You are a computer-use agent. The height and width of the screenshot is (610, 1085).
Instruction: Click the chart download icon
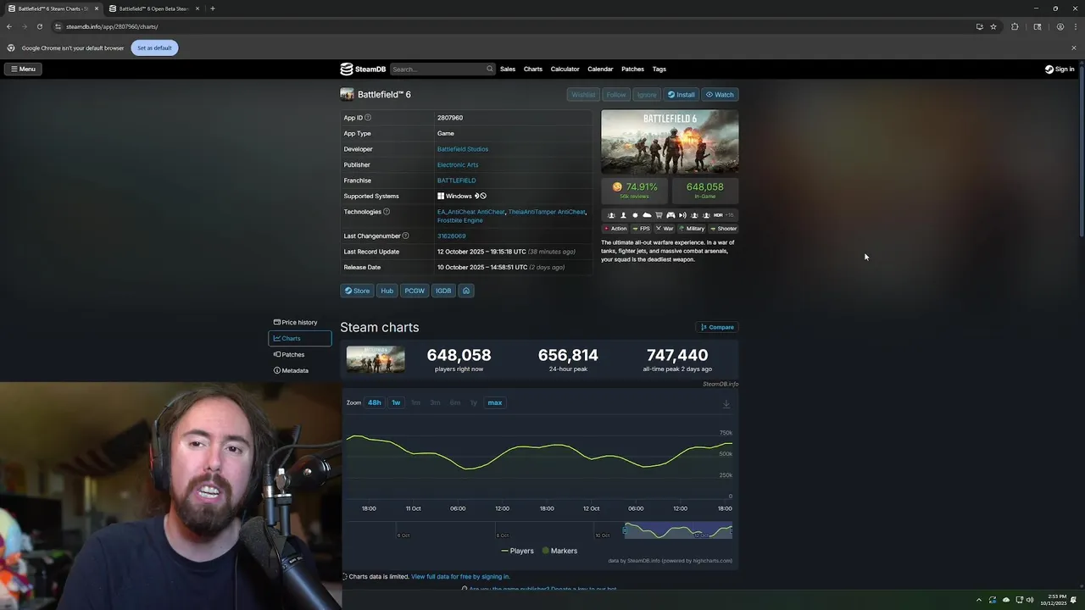pyautogui.click(x=726, y=404)
